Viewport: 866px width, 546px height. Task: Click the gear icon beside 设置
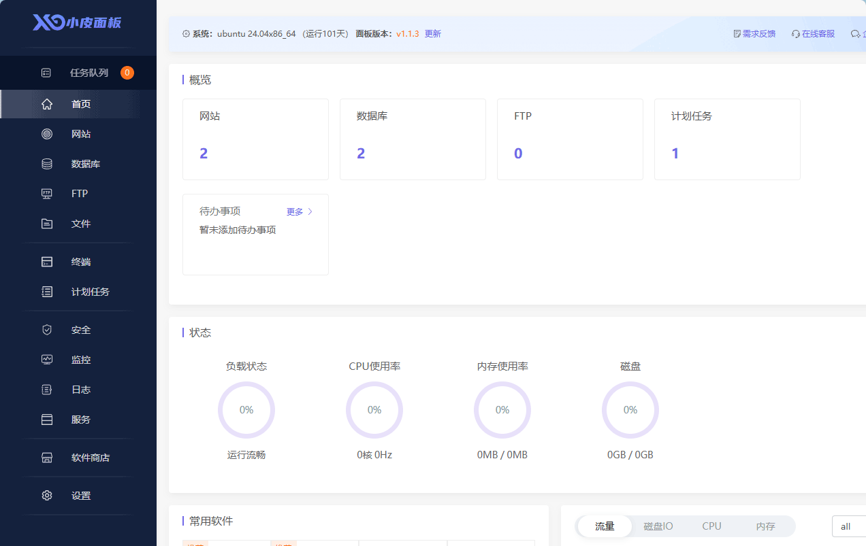[47, 496]
